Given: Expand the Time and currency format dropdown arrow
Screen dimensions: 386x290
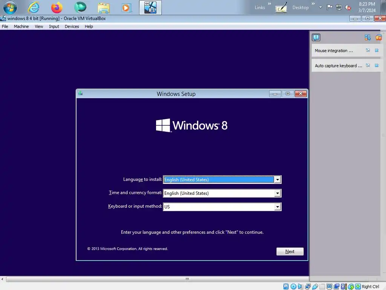Looking at the screenshot, I should click(x=277, y=193).
